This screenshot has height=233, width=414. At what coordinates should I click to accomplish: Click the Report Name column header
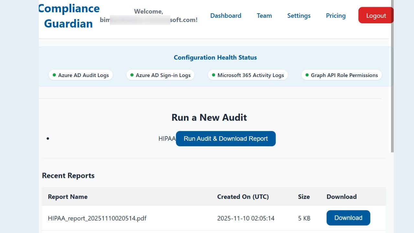[x=68, y=197]
